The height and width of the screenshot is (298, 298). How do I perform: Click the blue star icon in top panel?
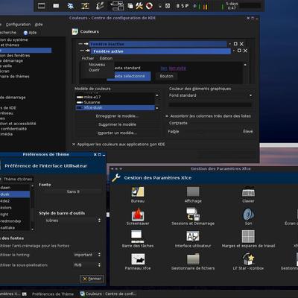coord(71,6)
